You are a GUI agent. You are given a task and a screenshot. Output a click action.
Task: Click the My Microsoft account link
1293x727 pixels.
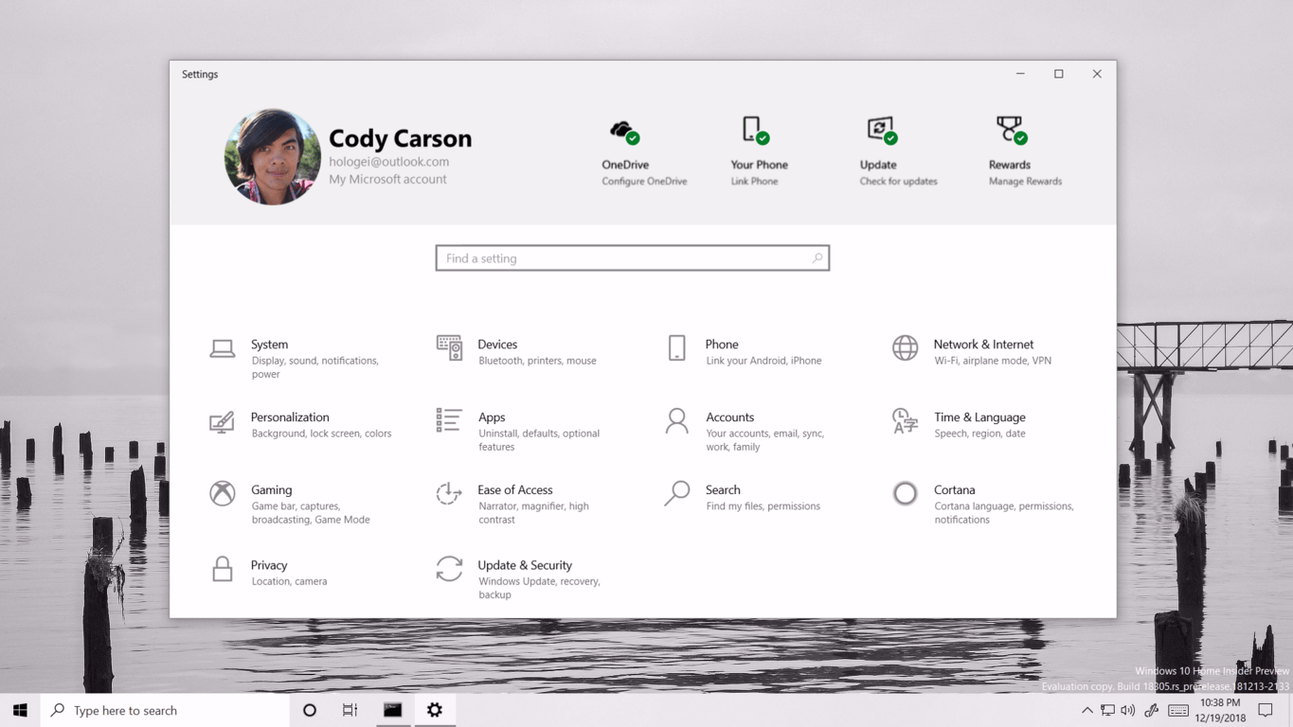387,179
